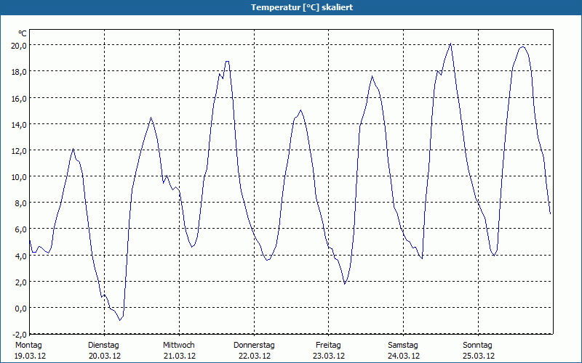Click the '20,0' y-axis value
The image size is (582, 363).
point(20,46)
